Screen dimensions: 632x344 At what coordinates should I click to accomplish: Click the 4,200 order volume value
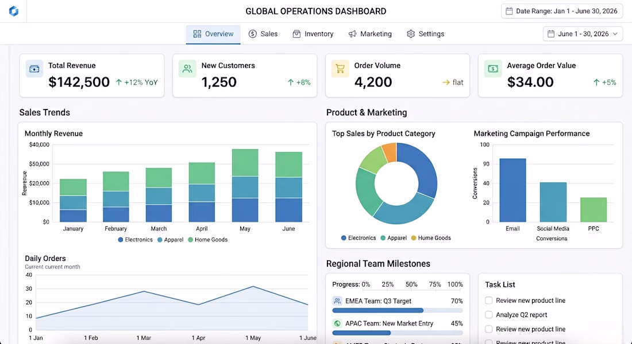pos(373,82)
